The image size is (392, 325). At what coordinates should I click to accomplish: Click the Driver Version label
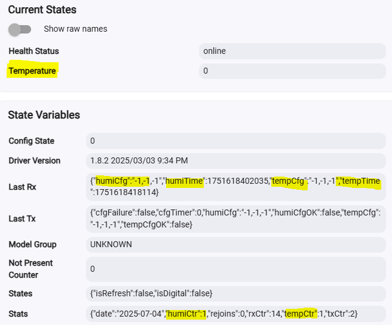[x=35, y=160]
